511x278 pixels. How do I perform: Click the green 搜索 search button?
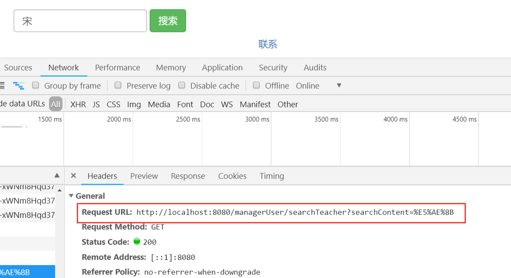click(x=168, y=21)
